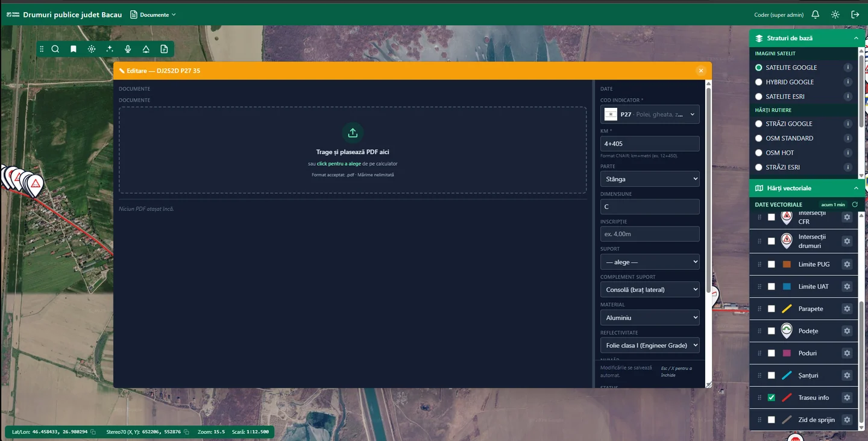Click the bookmark icon in map toolbar
The image size is (868, 441).
coord(74,49)
